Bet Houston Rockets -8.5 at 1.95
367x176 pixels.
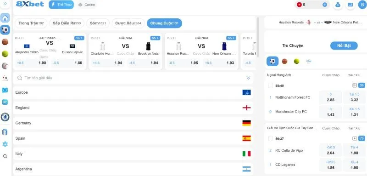click(x=183, y=63)
